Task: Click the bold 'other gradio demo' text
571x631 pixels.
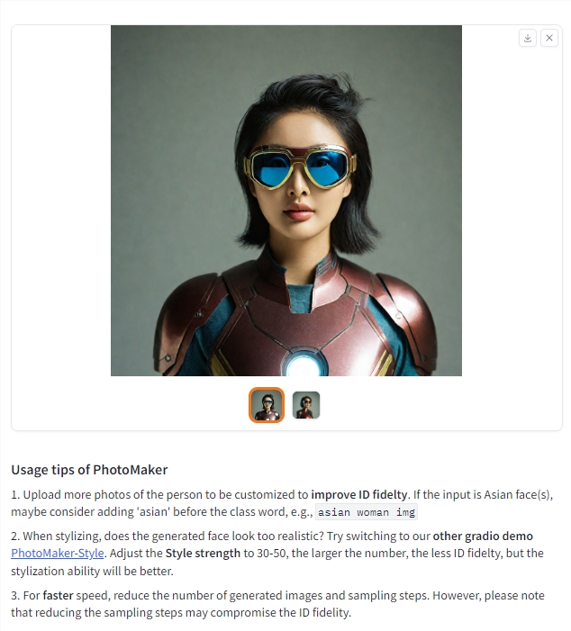Action: [x=483, y=536]
